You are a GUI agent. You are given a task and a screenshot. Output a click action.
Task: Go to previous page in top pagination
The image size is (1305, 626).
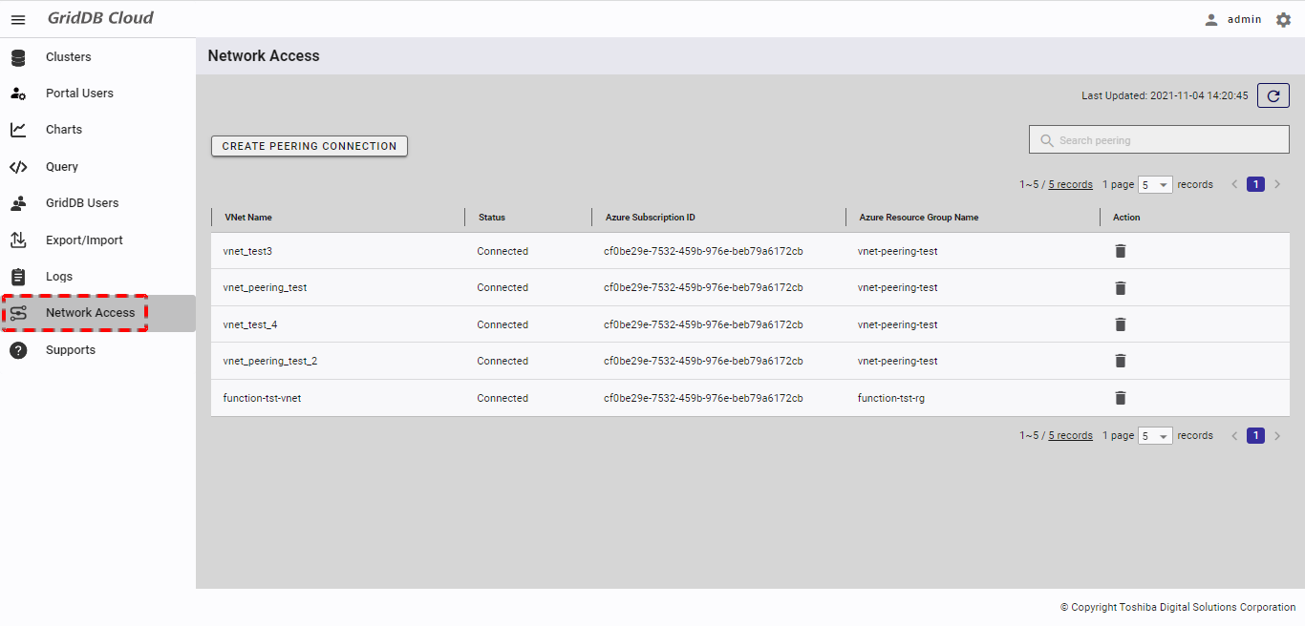tap(1234, 184)
